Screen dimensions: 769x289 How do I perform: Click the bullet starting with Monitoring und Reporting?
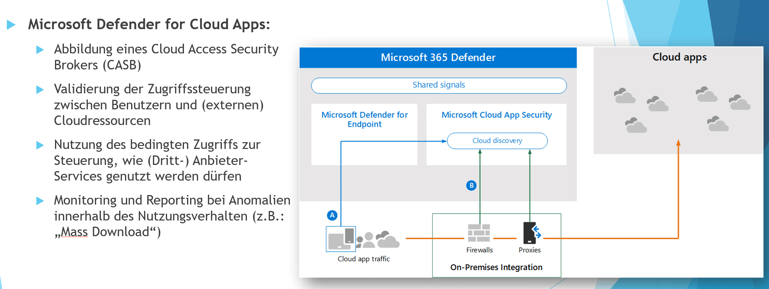tap(172, 216)
